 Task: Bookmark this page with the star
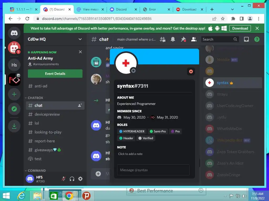coord(223,19)
